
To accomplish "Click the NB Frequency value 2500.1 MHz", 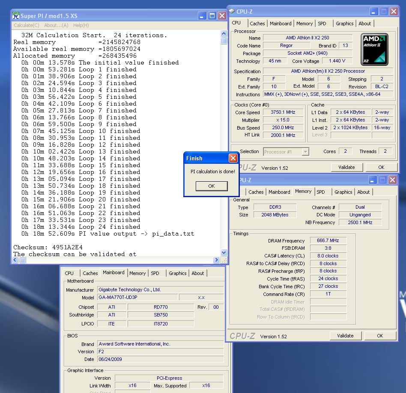I will (x=360, y=222).
